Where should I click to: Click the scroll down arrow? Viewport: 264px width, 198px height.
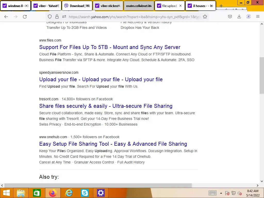262,181
